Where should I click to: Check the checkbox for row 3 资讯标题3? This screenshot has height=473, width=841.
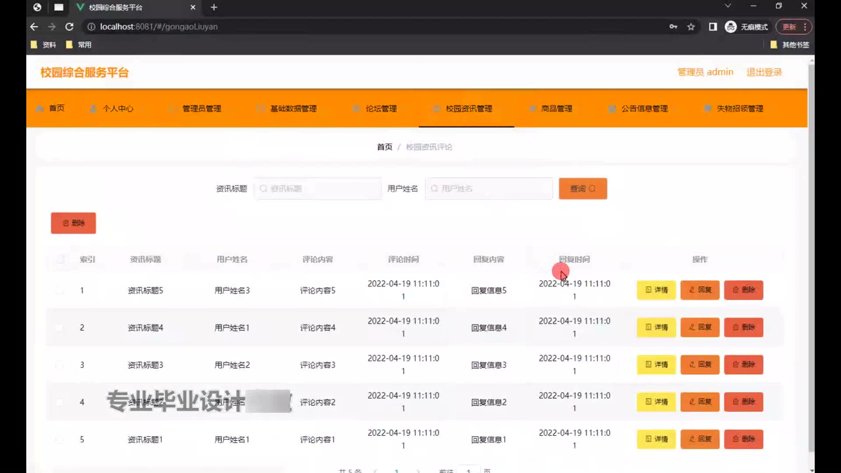60,365
